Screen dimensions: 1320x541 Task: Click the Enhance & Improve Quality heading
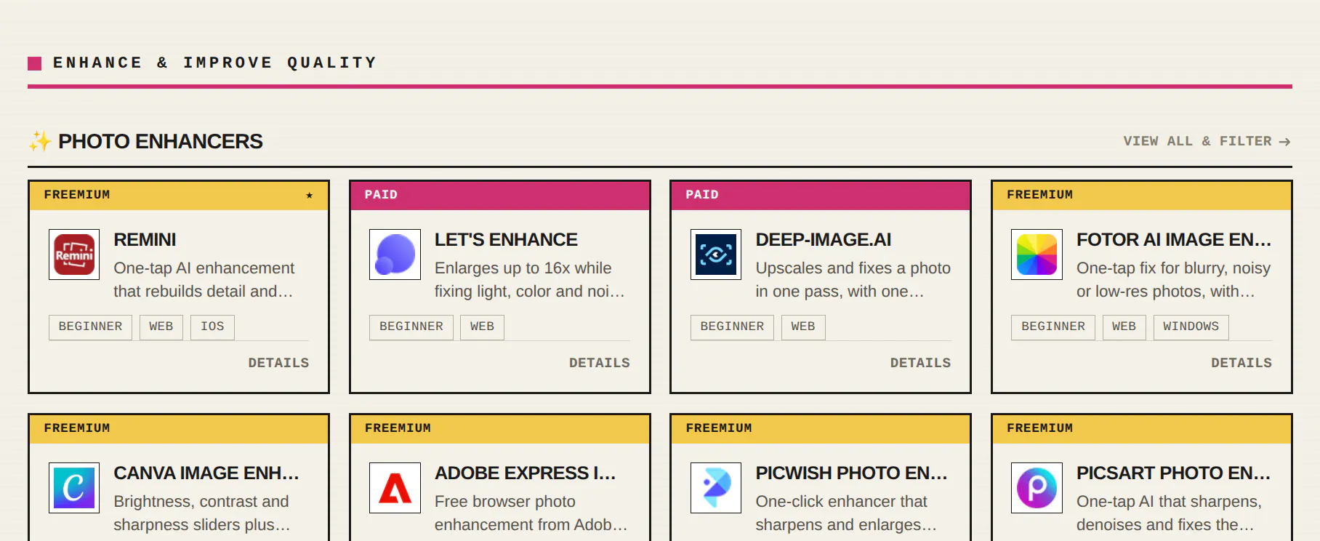[214, 63]
